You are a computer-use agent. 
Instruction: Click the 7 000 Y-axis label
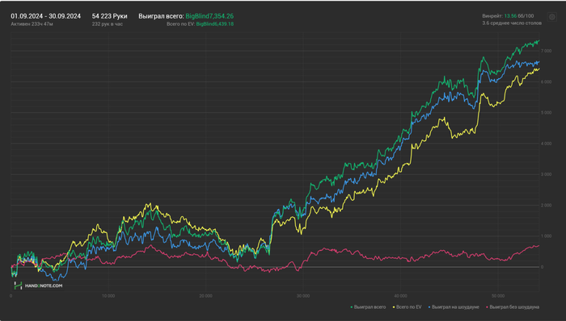(546, 51)
